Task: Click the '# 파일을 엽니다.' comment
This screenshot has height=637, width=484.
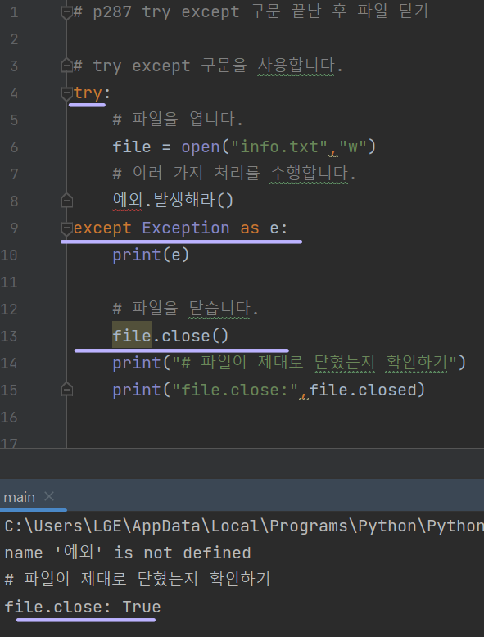Action: point(178,120)
